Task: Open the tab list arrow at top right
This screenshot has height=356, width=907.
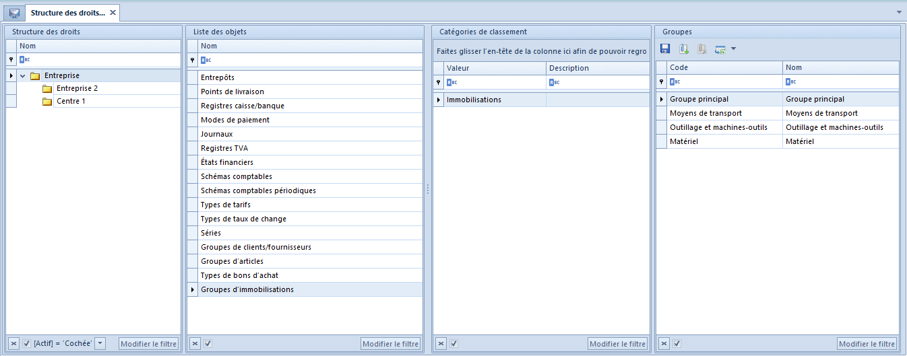Action: (899, 13)
